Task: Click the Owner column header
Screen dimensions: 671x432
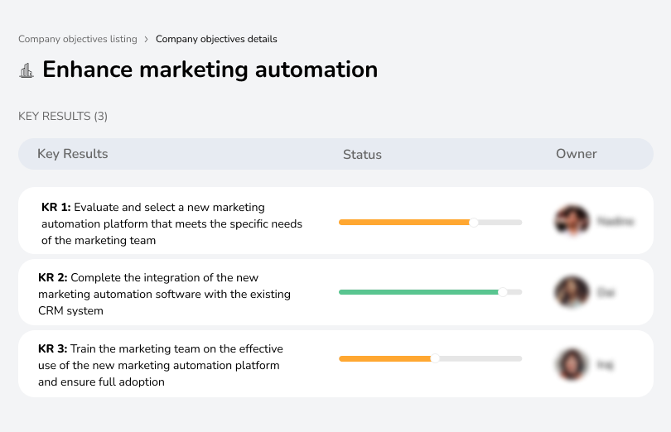Action: pyautogui.click(x=576, y=154)
